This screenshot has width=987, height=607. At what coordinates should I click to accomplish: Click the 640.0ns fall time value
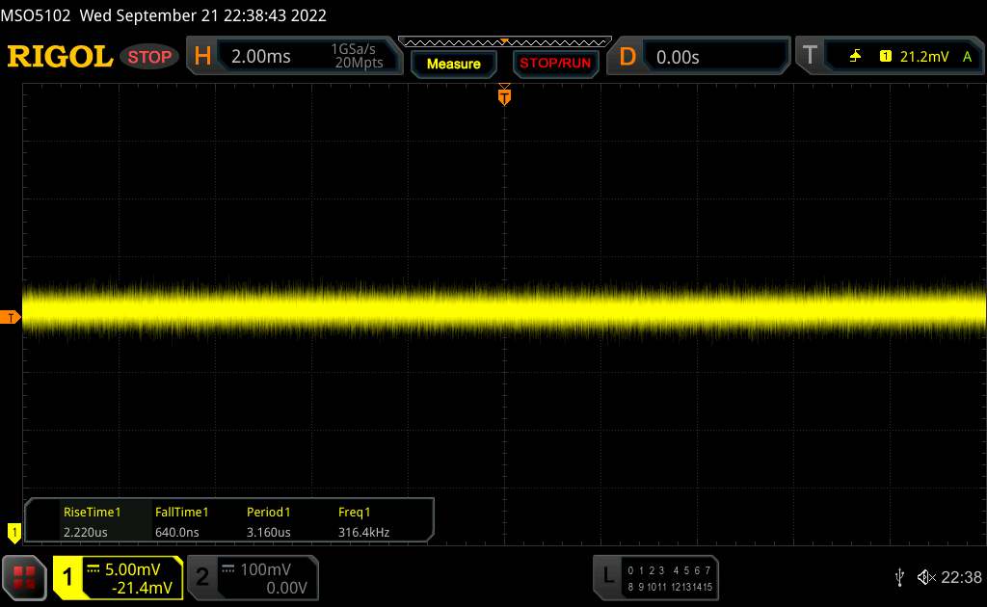pos(177,532)
